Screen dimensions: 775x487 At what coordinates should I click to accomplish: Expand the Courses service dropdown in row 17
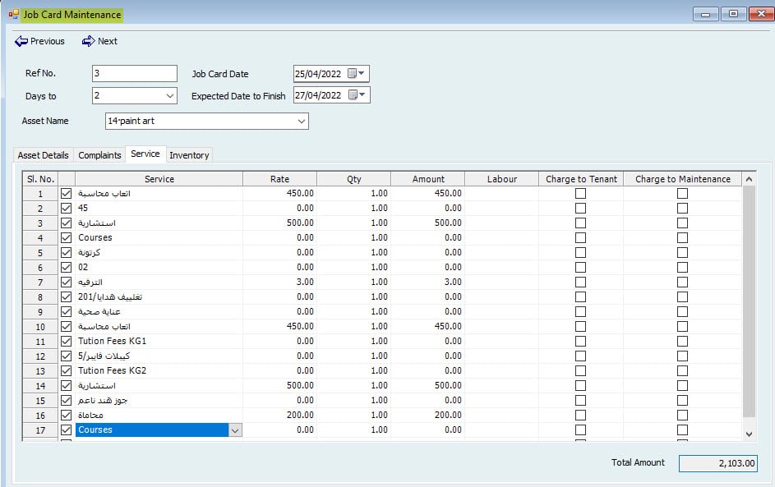235,430
